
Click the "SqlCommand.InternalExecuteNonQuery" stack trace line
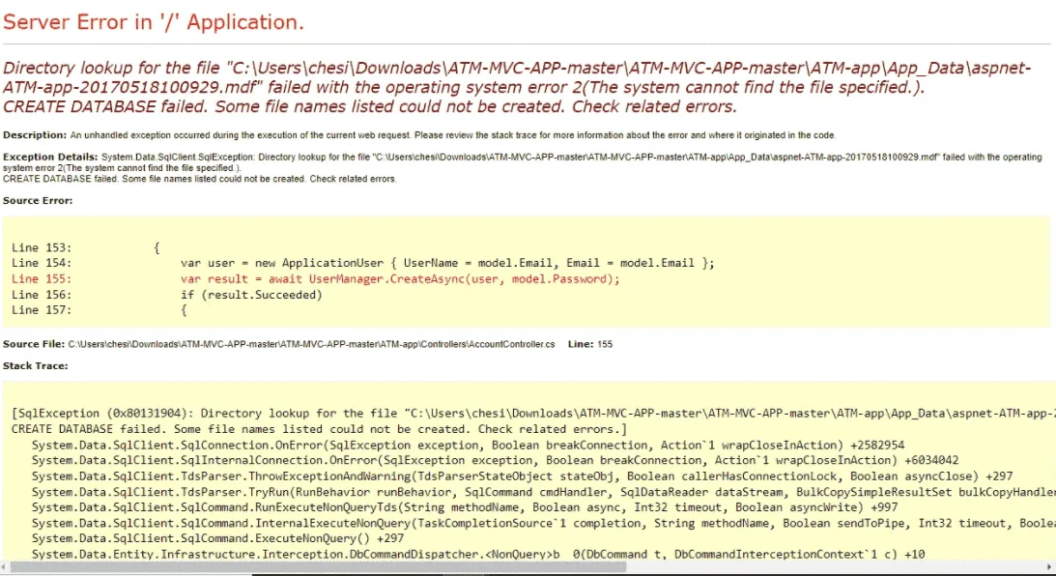(544, 524)
